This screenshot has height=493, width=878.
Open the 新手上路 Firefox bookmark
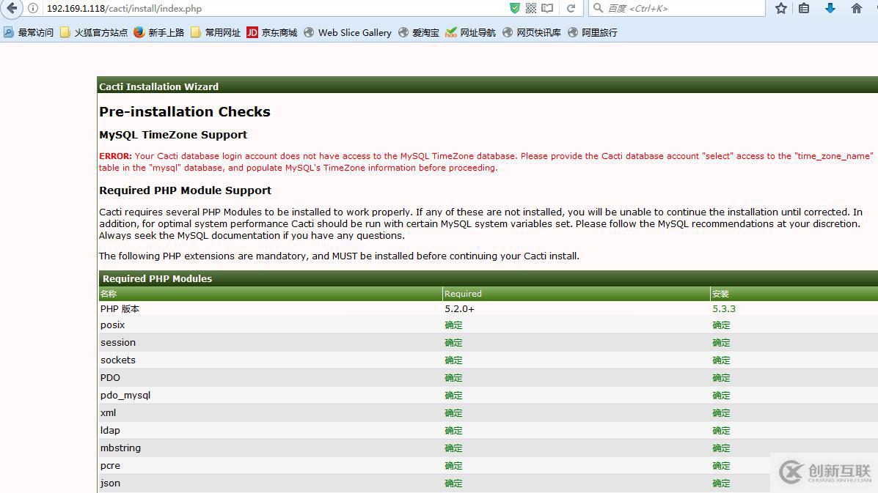point(159,32)
